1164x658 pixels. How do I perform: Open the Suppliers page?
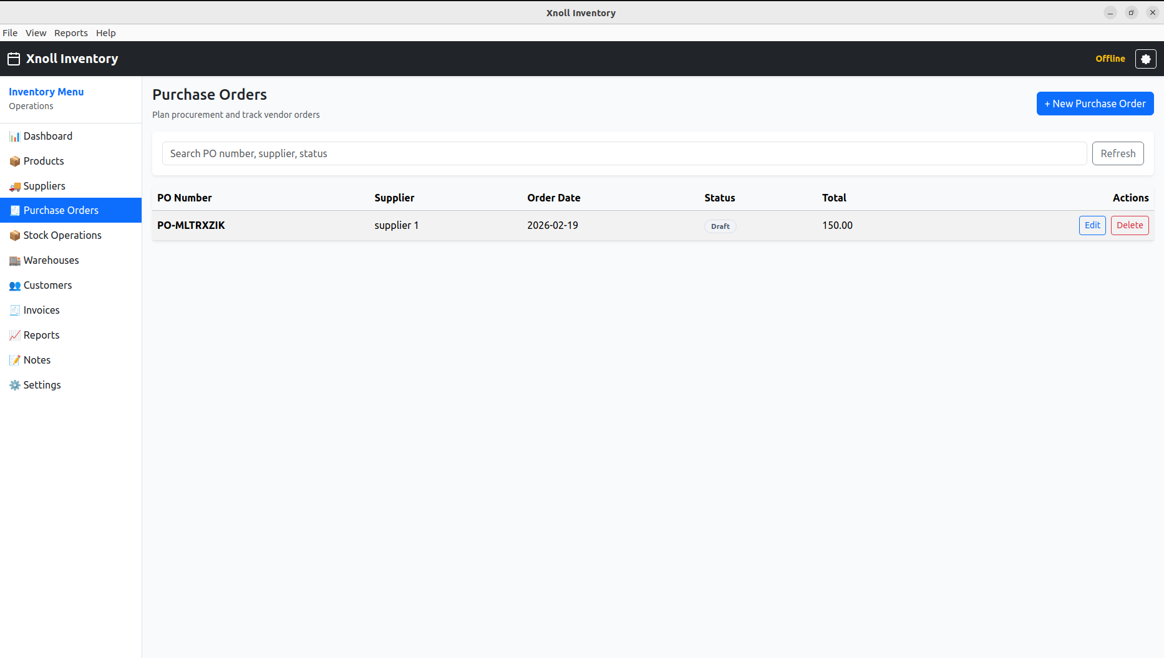point(44,186)
